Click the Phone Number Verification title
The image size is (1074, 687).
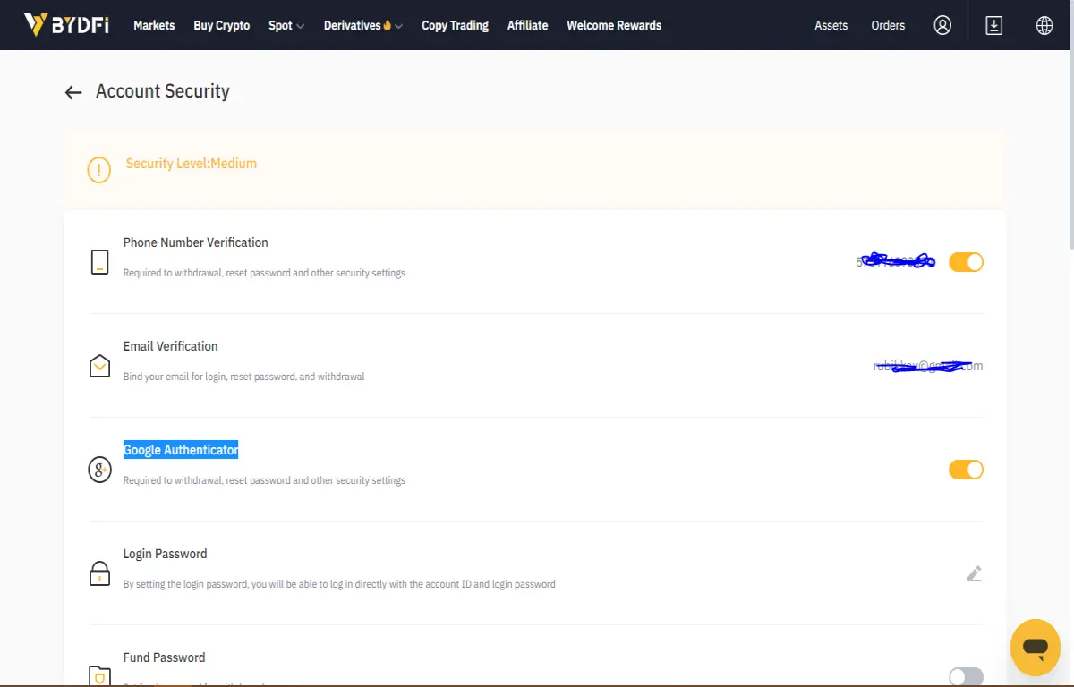[196, 242]
